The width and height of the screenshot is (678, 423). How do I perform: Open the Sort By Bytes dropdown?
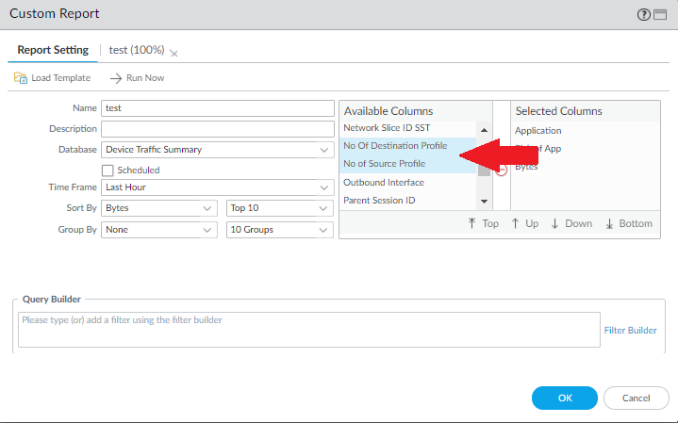(160, 207)
